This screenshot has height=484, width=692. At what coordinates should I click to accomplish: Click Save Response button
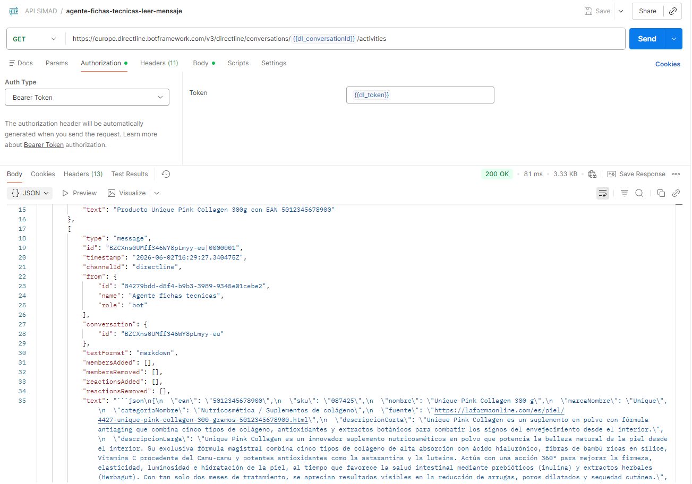[x=636, y=174]
